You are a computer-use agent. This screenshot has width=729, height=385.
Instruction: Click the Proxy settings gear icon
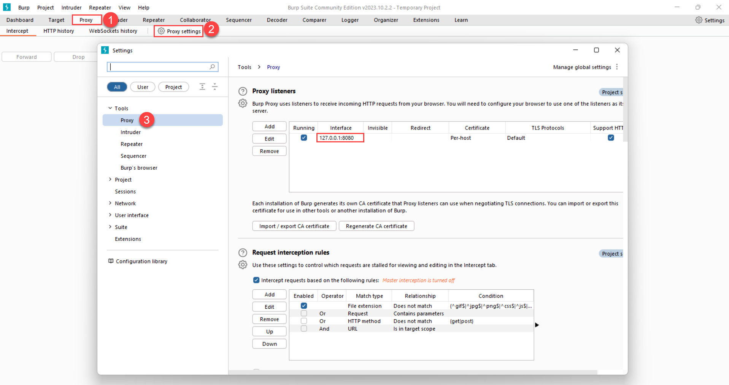click(x=161, y=31)
